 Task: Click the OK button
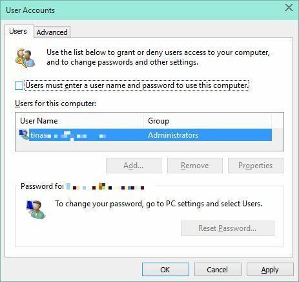click(165, 270)
